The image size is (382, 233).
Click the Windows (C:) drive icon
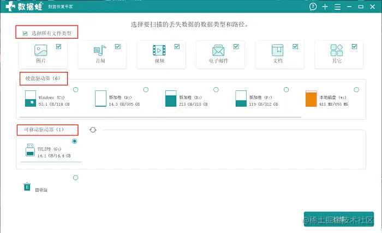[x=31, y=99]
